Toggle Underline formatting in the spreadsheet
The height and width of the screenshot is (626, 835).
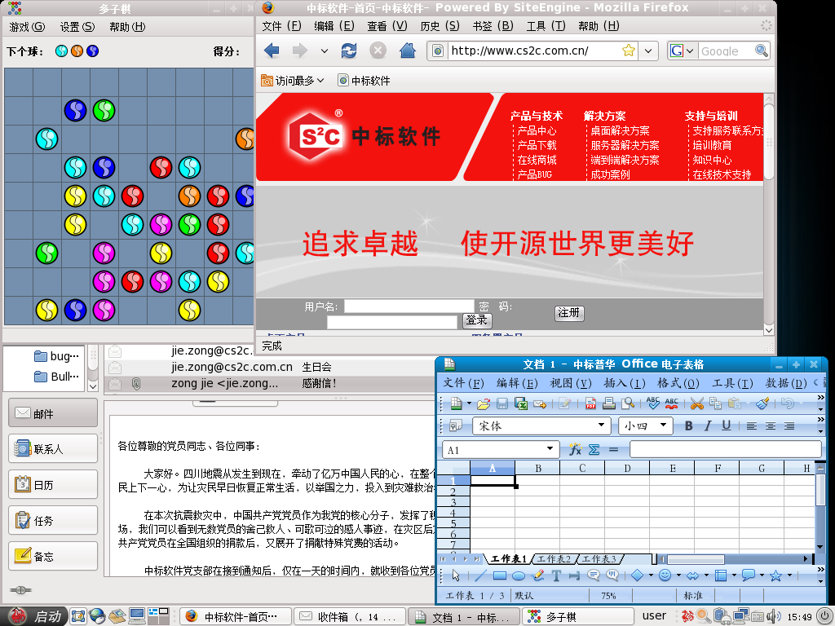(726, 425)
